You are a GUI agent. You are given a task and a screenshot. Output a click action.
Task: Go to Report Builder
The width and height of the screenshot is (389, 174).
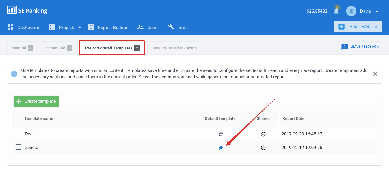[x=108, y=27]
